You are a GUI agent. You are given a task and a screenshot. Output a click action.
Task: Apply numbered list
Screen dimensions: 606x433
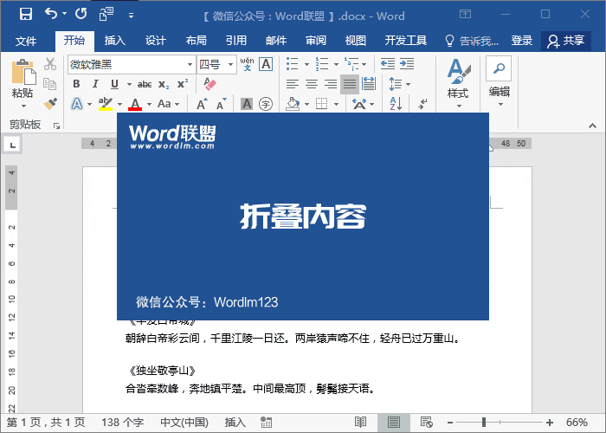click(322, 64)
